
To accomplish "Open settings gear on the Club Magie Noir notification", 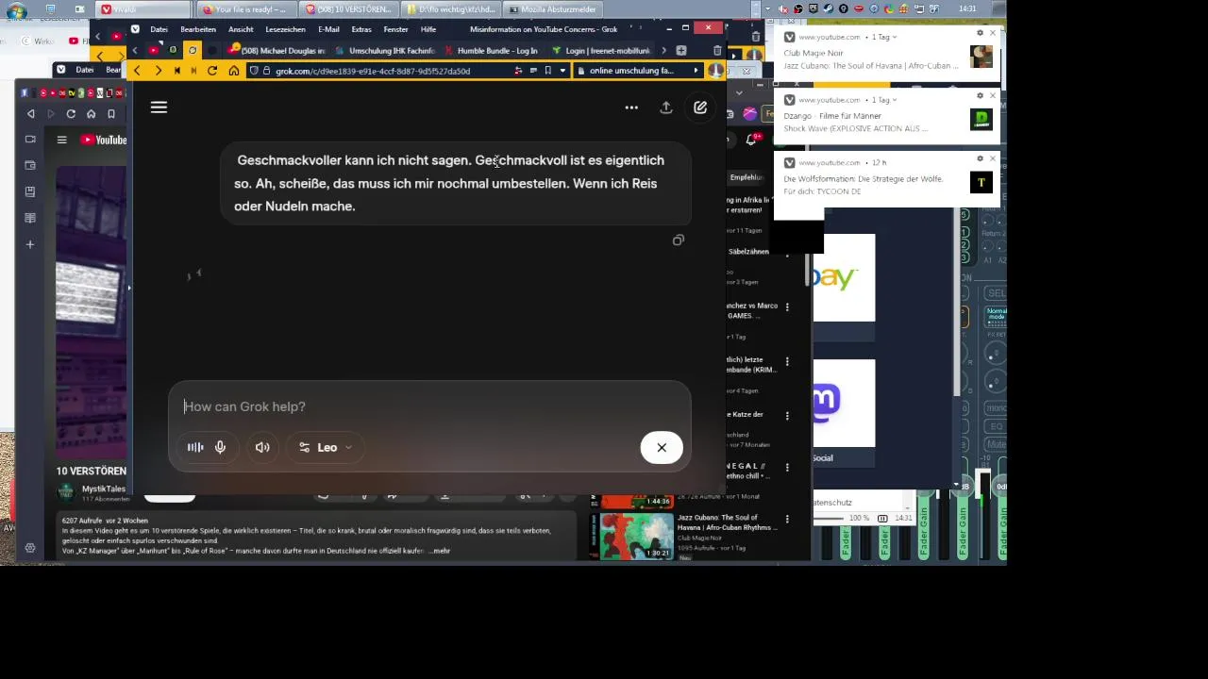I will pyautogui.click(x=980, y=33).
